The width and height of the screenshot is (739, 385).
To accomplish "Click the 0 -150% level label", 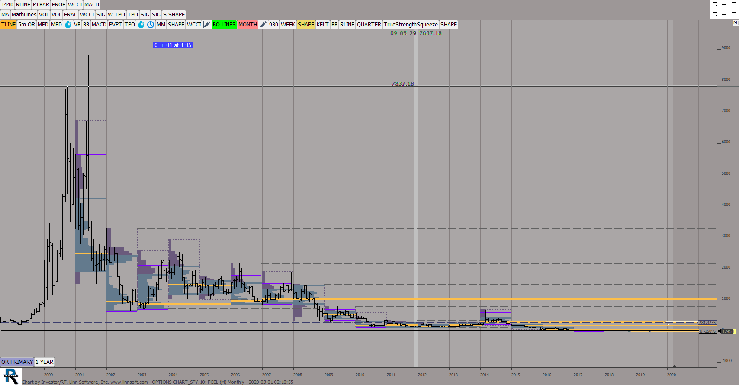I will [707, 331].
